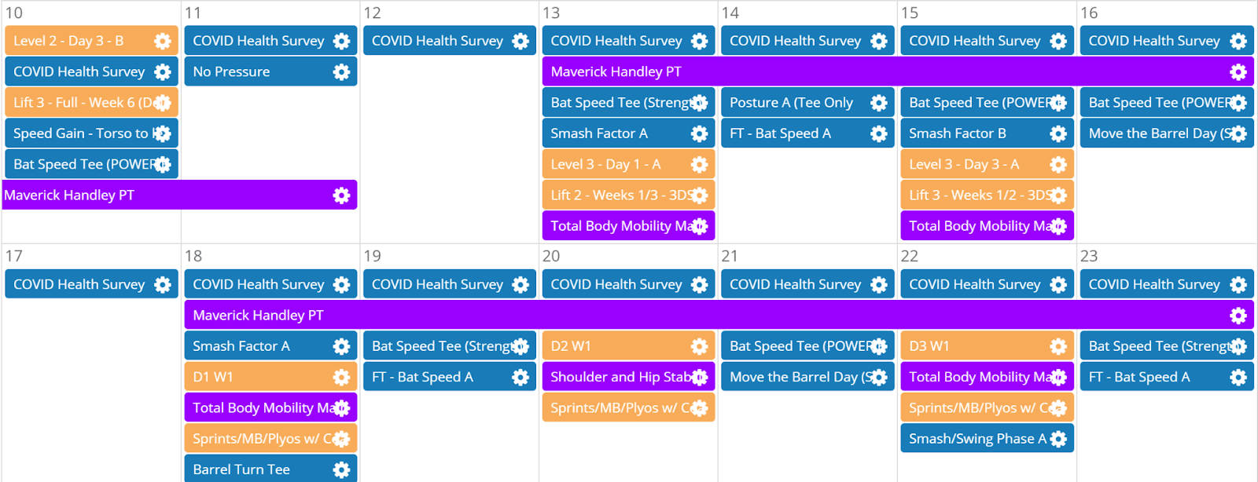Click the day 14 date number
Viewport: 1258px width, 482px height.
click(x=730, y=13)
